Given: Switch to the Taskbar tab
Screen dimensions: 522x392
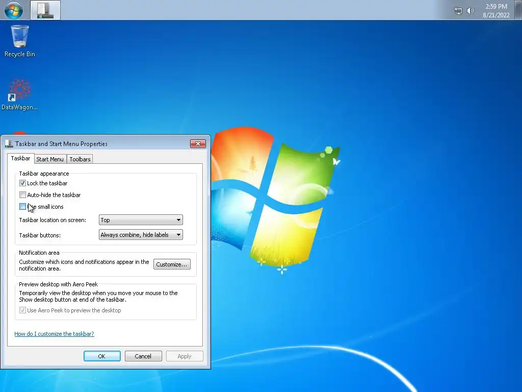Looking at the screenshot, I should pyautogui.click(x=20, y=158).
